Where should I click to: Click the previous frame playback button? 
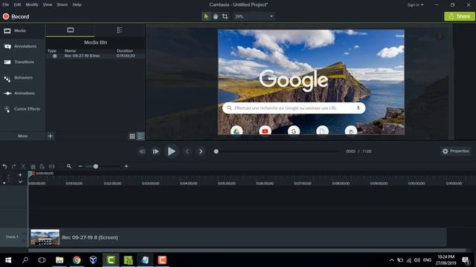pyautogui.click(x=142, y=151)
